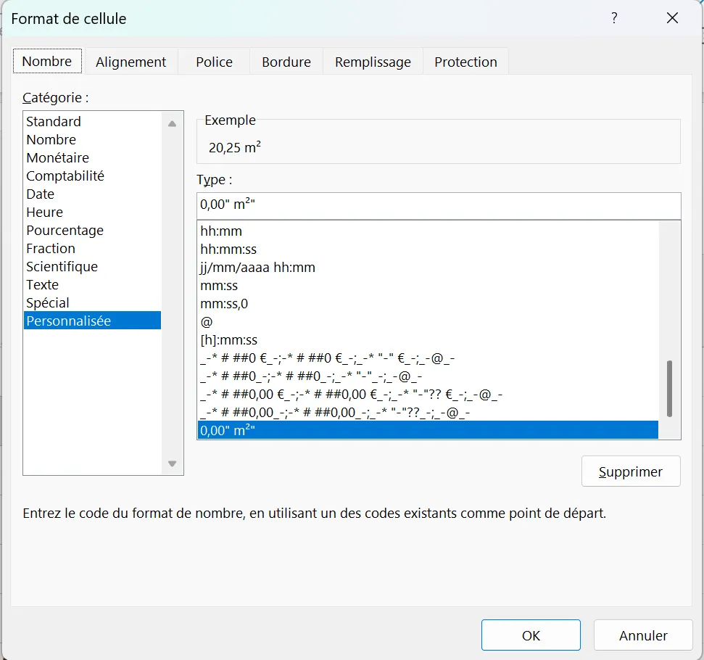
Task: Choose the Monétaire category
Action: (92, 157)
